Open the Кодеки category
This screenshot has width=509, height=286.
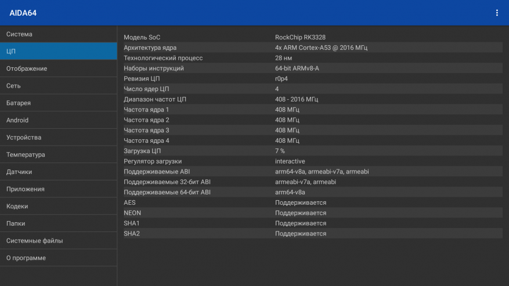click(58, 206)
